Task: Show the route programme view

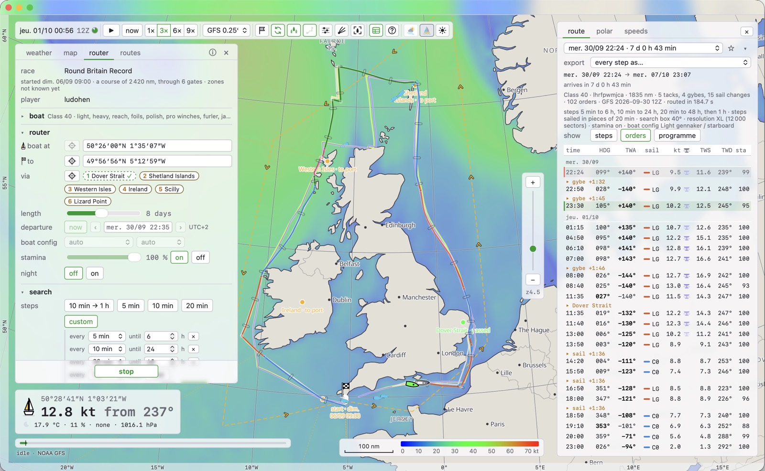Action: click(x=677, y=136)
